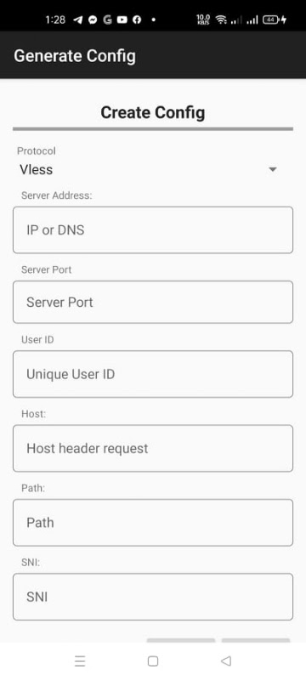The width and height of the screenshot is (306, 680).
Task: Focus the IP or DNS server address field
Action: [152, 229]
